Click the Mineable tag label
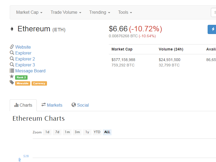Image resolution: width=216 pixels, height=162 pixels. (23, 83)
